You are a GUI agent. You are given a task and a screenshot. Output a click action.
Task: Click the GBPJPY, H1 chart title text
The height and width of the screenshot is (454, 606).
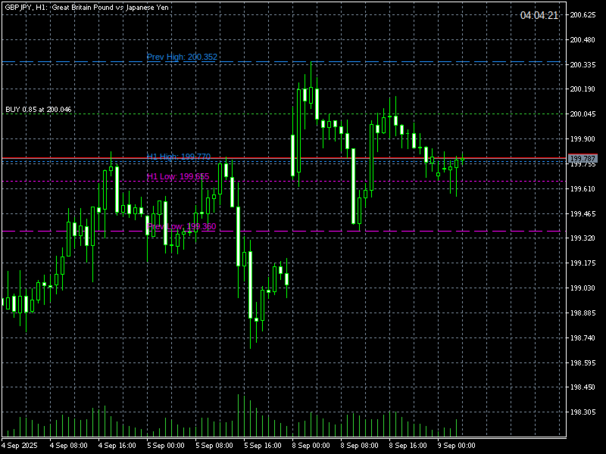(x=86, y=8)
